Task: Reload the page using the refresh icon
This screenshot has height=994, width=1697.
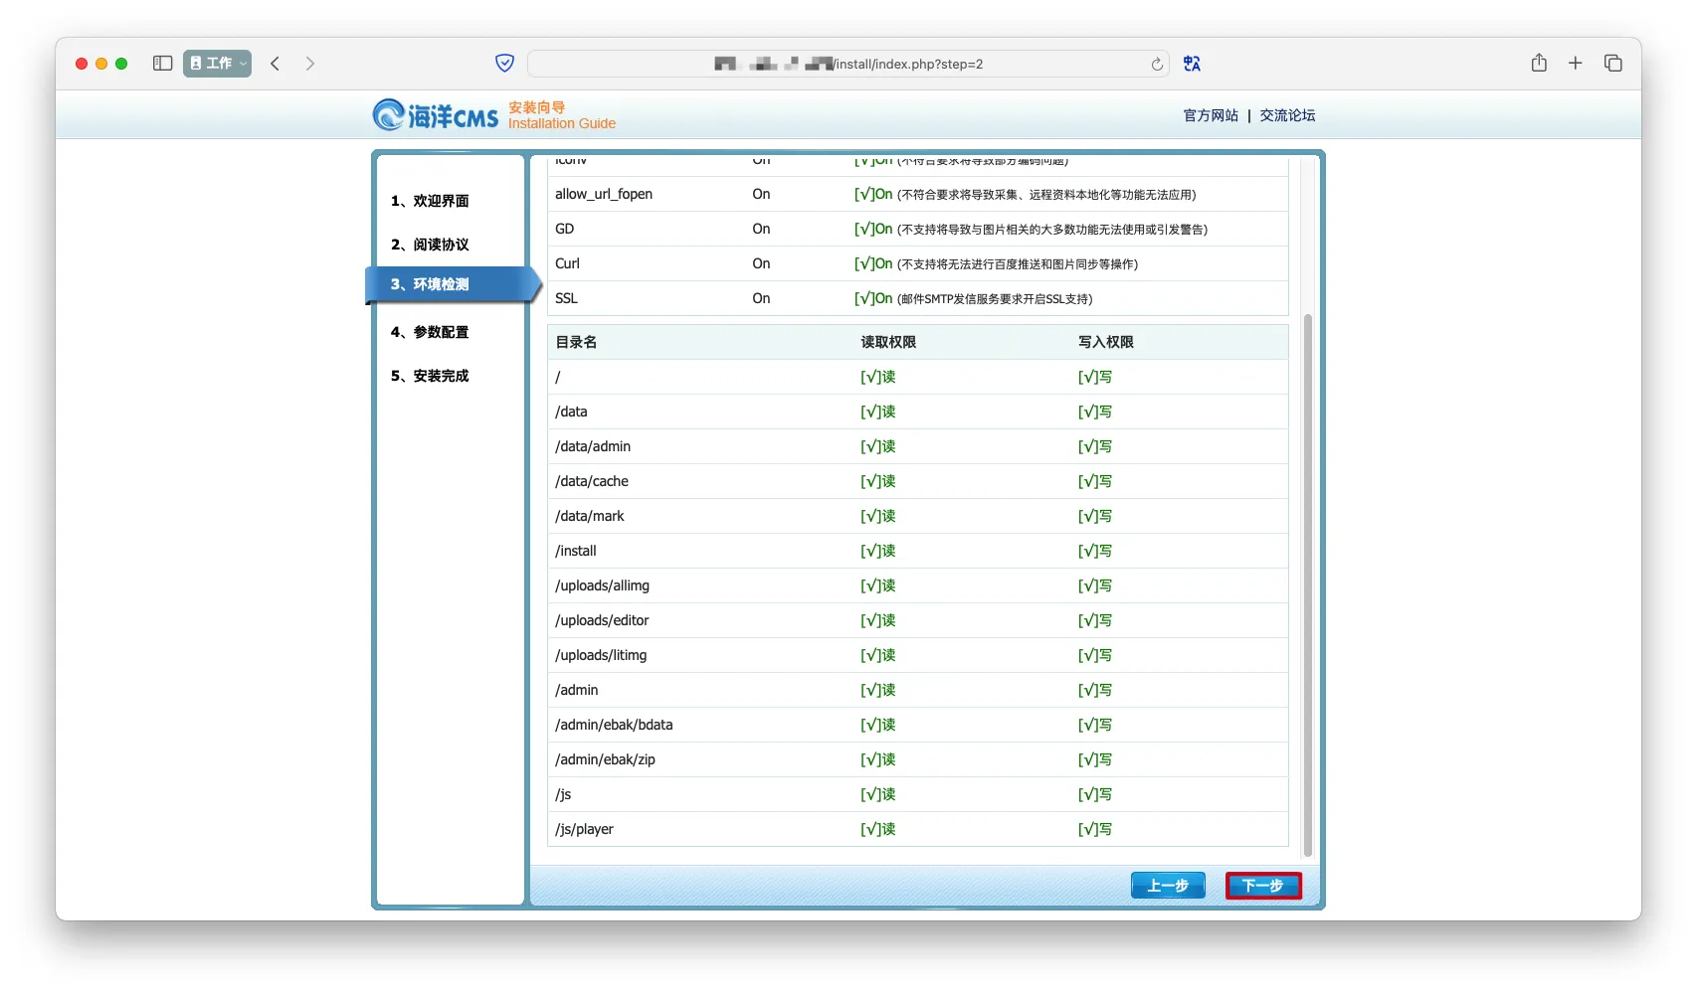Action: coord(1157,65)
